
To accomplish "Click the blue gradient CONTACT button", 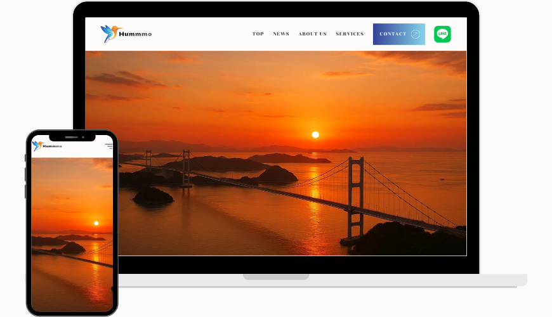I will pos(399,34).
